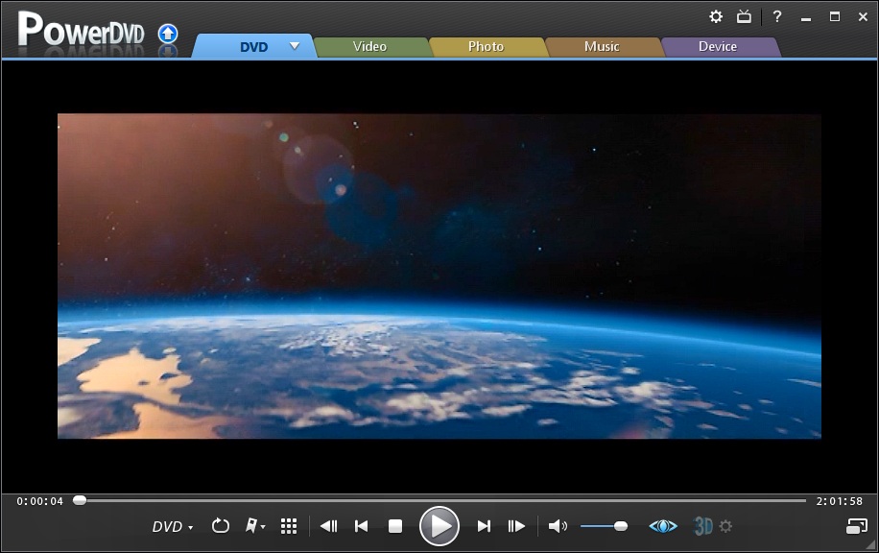Step forward one frame
Viewport: 879px width, 553px height.
point(516,526)
